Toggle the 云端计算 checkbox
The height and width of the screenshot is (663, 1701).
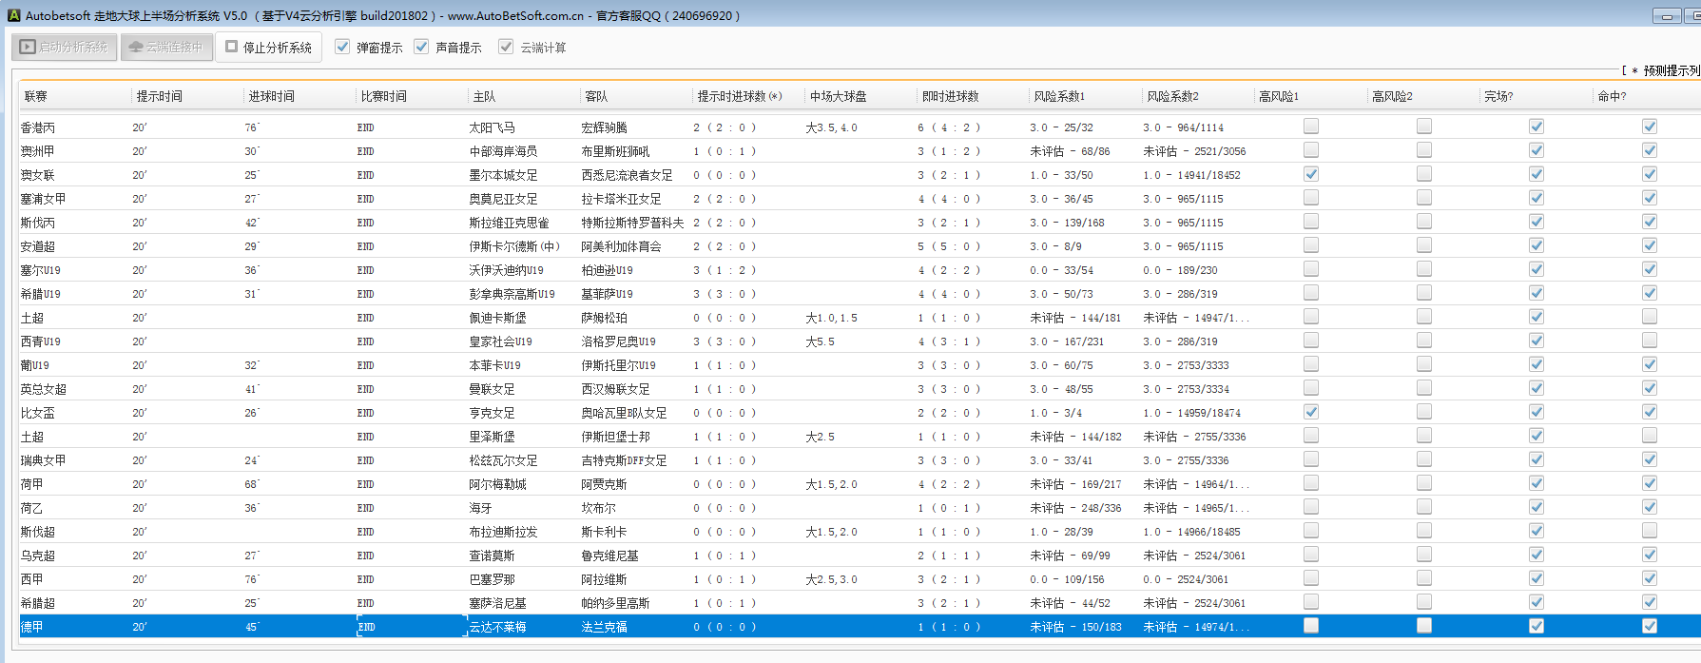pos(506,47)
